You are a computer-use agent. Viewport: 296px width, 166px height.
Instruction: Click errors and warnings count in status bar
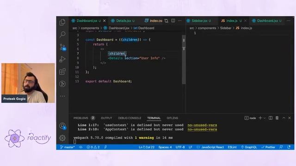[93, 147]
